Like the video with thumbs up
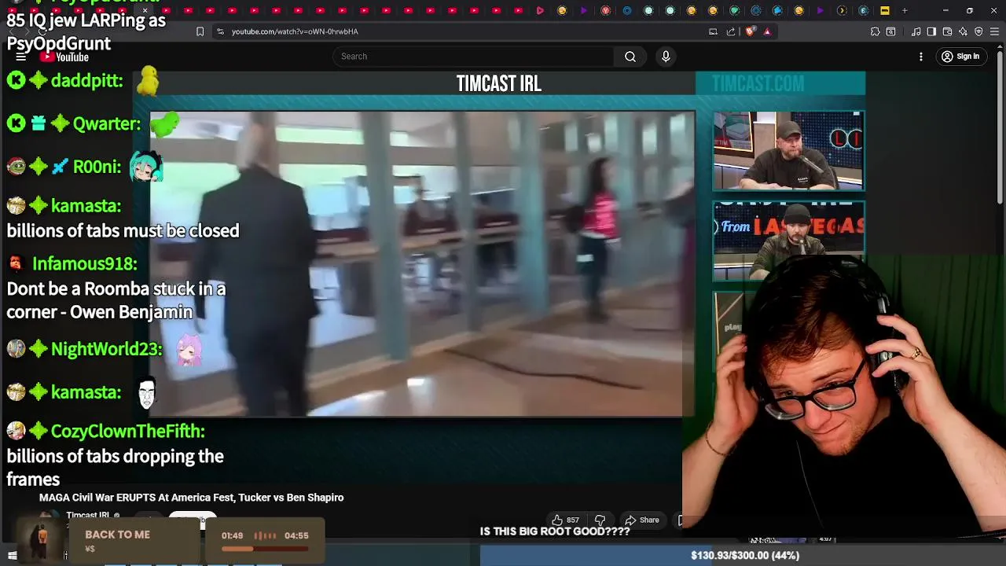Viewport: 1006px width, 566px height. click(x=565, y=520)
